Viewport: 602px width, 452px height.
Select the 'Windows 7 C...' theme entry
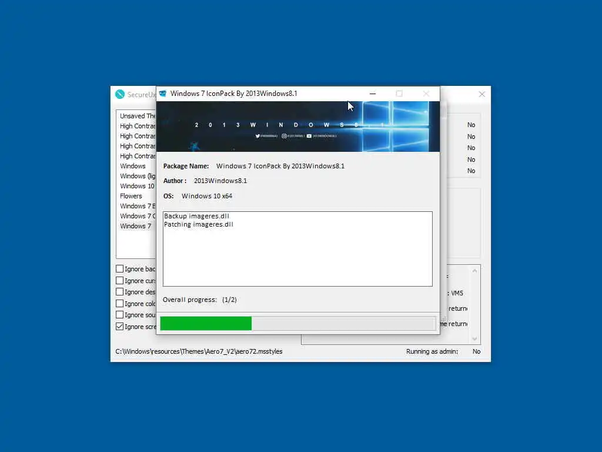point(138,216)
